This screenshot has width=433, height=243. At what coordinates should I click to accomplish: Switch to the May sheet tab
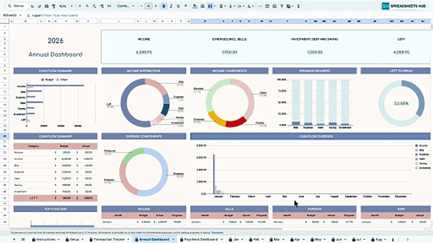318,239
